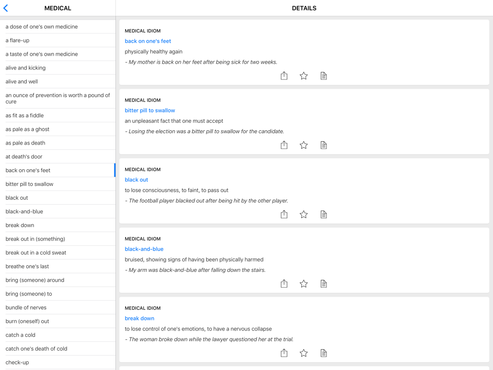
Task: Open the note icon on 'bitter pill to swallow'
Action: 323,145
